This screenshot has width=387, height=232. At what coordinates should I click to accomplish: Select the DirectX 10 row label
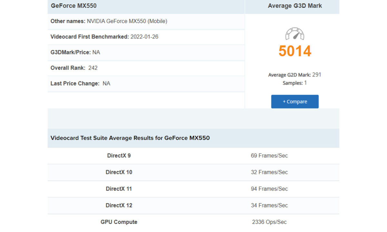(x=119, y=172)
